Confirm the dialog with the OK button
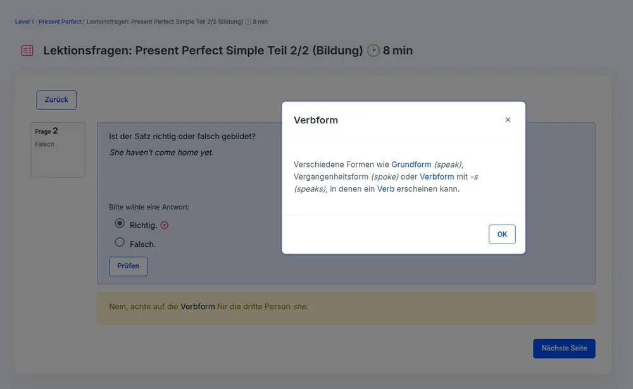Image resolution: width=633 pixels, height=389 pixels. tap(502, 234)
